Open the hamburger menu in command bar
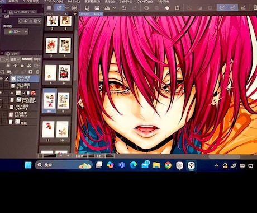257x213 pixels. 49,8
